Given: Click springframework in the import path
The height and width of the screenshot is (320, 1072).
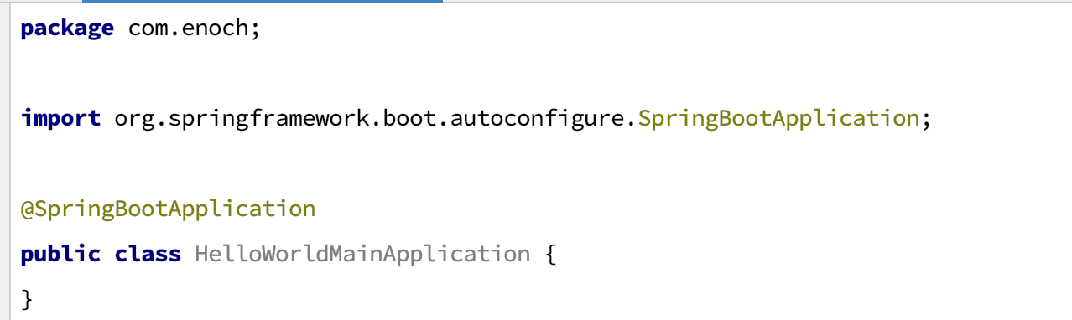Looking at the screenshot, I should (x=263, y=120).
